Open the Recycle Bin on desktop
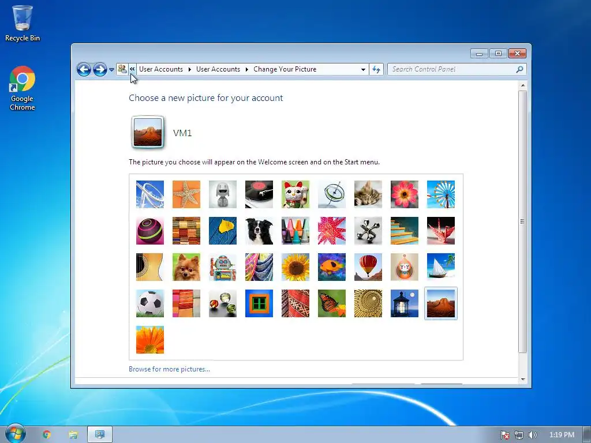 [x=23, y=23]
